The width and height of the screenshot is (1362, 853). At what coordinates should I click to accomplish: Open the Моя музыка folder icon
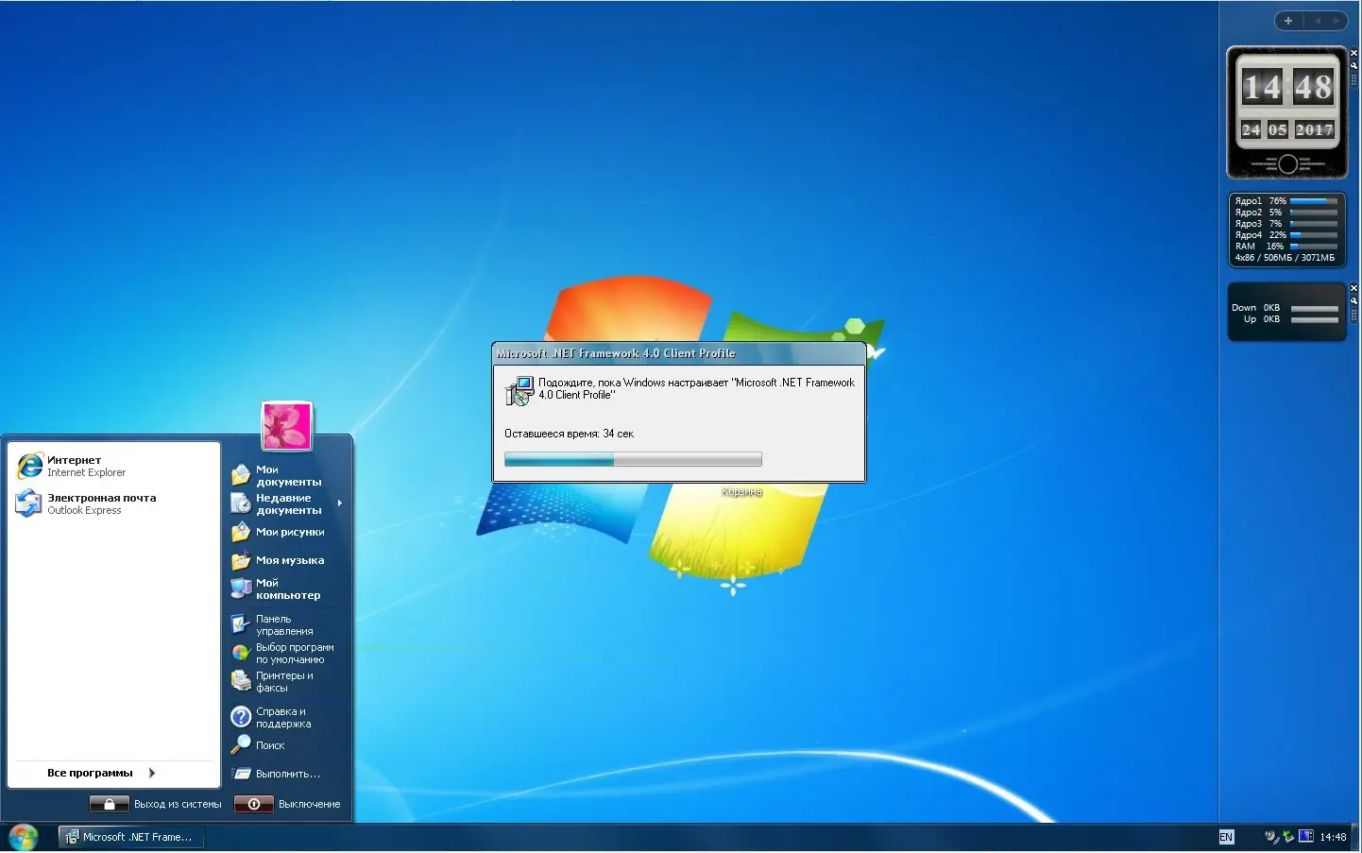pyautogui.click(x=241, y=560)
